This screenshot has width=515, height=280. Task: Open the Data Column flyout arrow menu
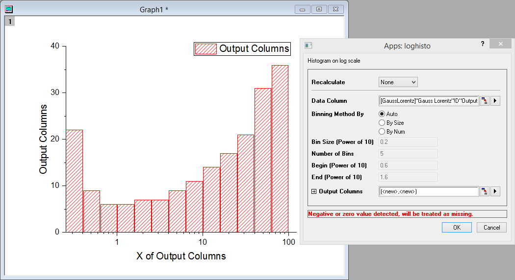(x=495, y=101)
